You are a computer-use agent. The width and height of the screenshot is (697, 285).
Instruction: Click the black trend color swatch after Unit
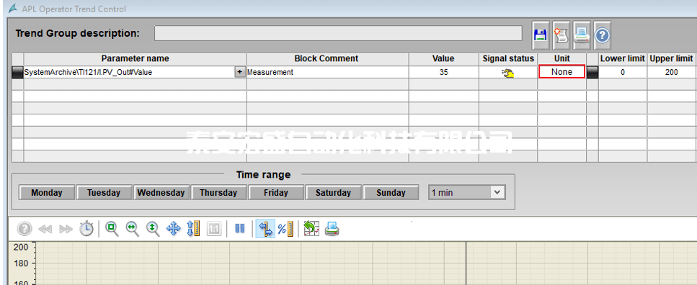tap(592, 72)
